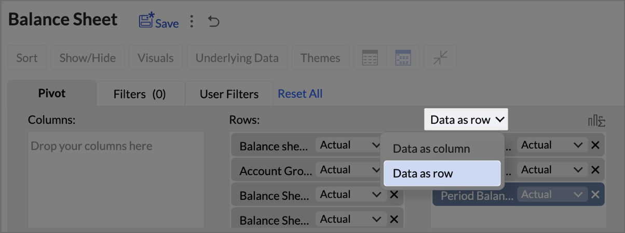Open the User Filters tab

[229, 94]
